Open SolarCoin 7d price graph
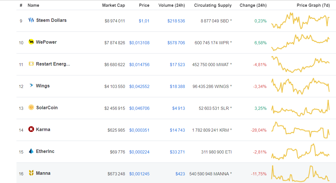Image resolution: width=336 pixels, height=183 pixels. 301,108
